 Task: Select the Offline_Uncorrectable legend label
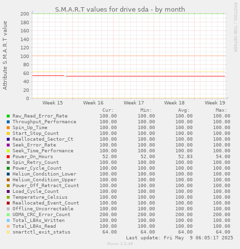pos(43,209)
